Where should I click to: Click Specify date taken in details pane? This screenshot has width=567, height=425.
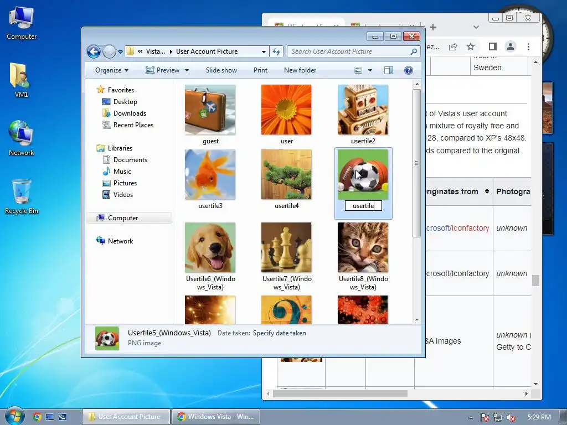coord(280,333)
